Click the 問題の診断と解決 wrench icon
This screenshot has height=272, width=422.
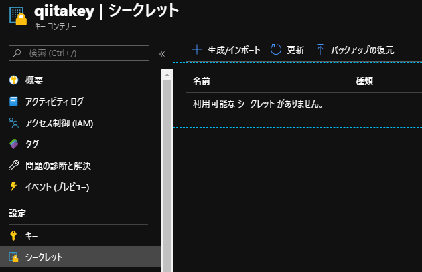point(13,165)
